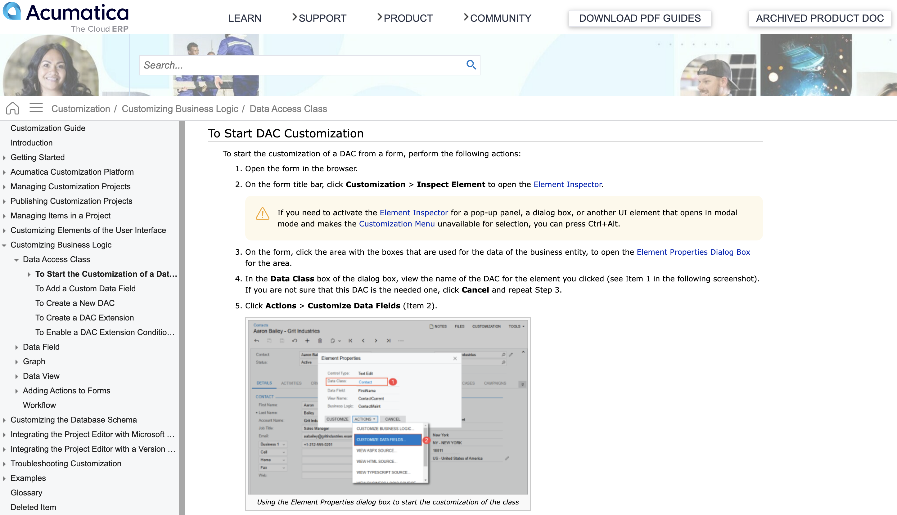Expand Customizing the Database Schema node

[x=4, y=420]
